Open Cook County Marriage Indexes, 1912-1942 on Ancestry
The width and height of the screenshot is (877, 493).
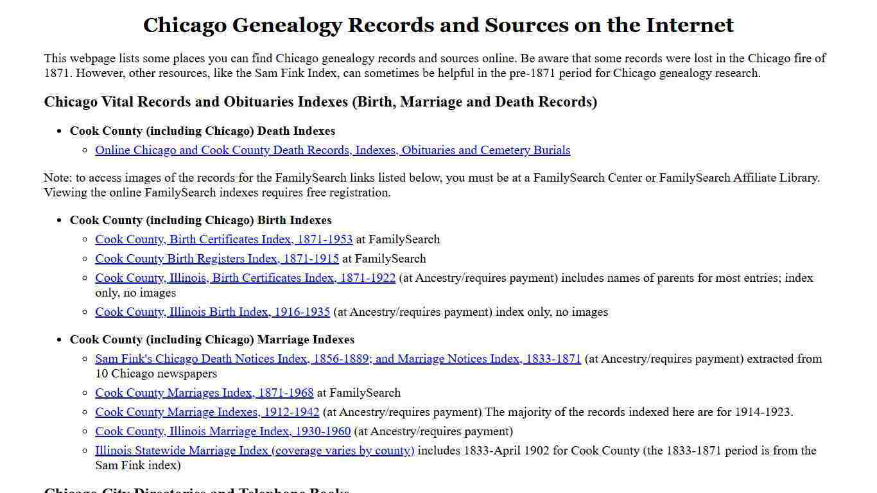(x=207, y=412)
